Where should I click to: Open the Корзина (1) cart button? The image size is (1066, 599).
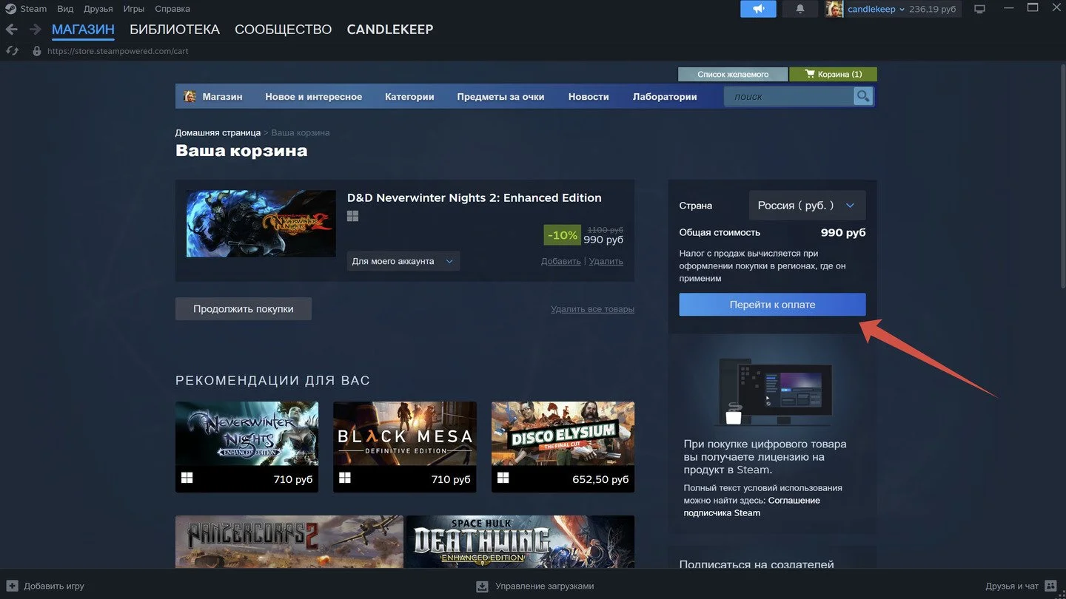(833, 74)
